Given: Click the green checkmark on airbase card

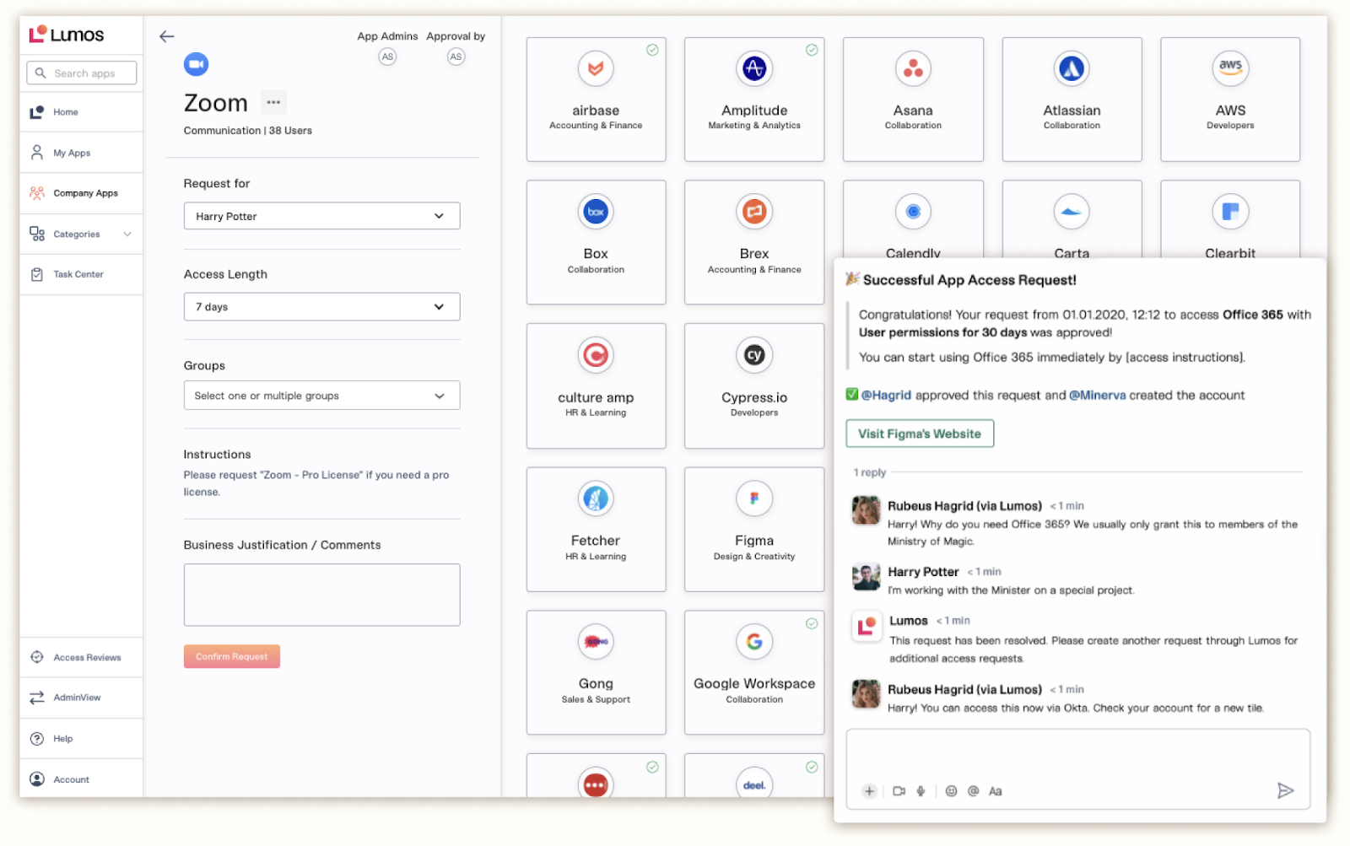Looking at the screenshot, I should (652, 50).
